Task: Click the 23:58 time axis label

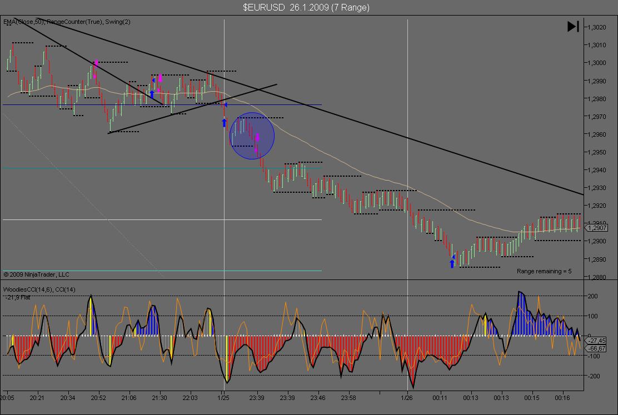Action: [x=348, y=398]
